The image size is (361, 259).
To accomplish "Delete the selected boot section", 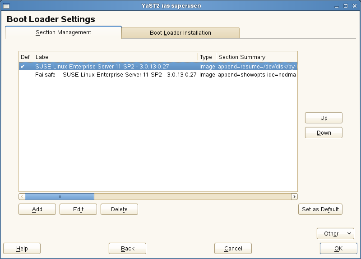I will tap(119, 209).
